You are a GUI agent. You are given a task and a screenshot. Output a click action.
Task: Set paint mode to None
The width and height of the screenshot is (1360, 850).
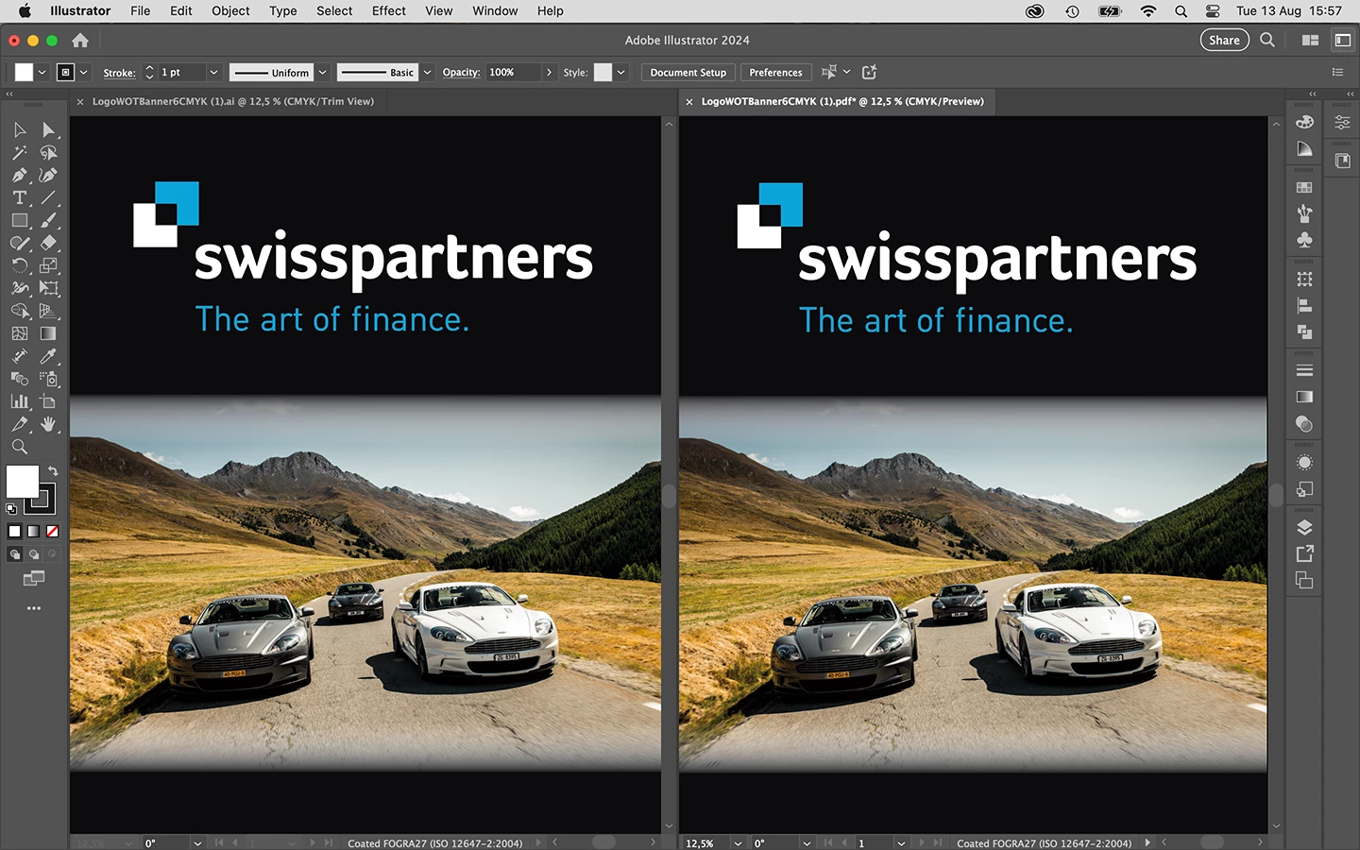(53, 531)
